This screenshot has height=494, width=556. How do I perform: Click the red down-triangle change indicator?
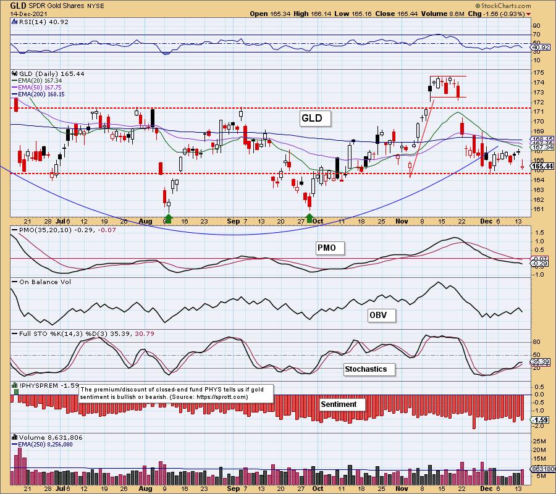coord(529,14)
